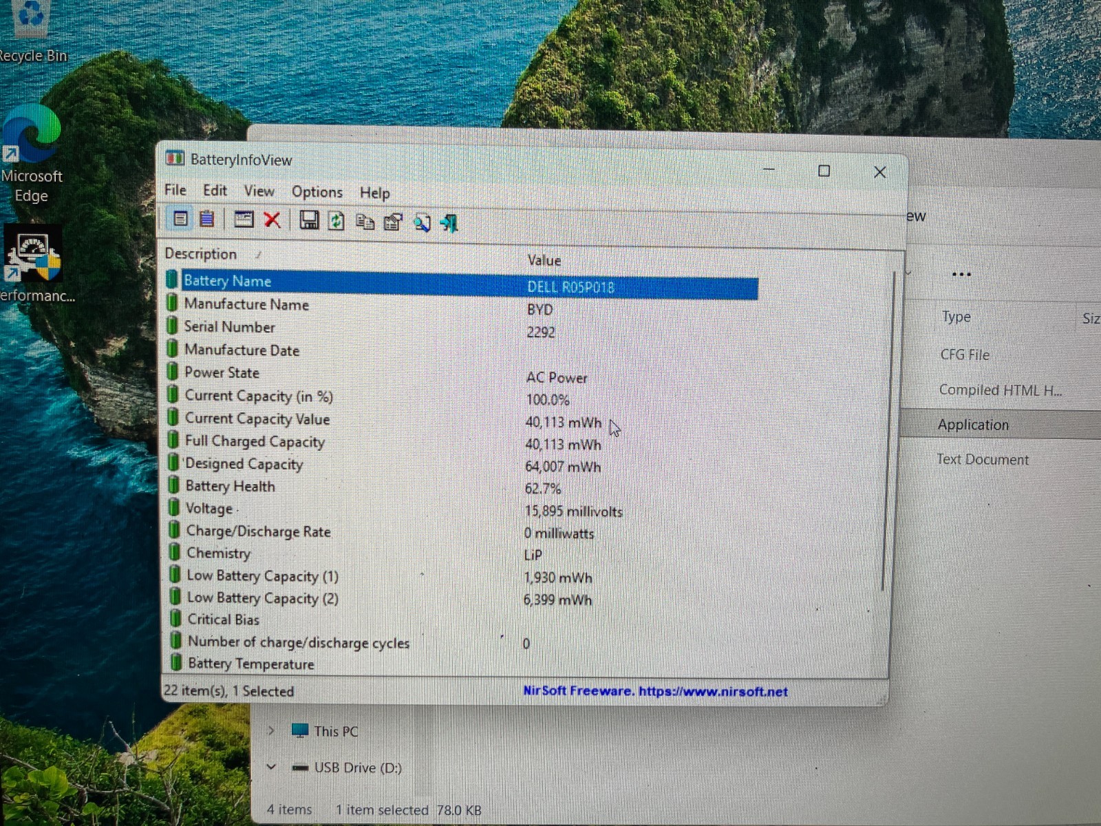Click the Text Document entry in Explorer
The image size is (1101, 826).
(x=983, y=459)
